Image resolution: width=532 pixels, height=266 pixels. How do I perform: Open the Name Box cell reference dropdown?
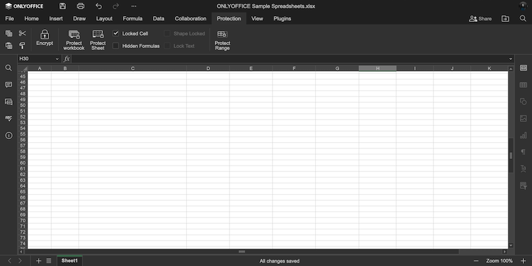57,59
